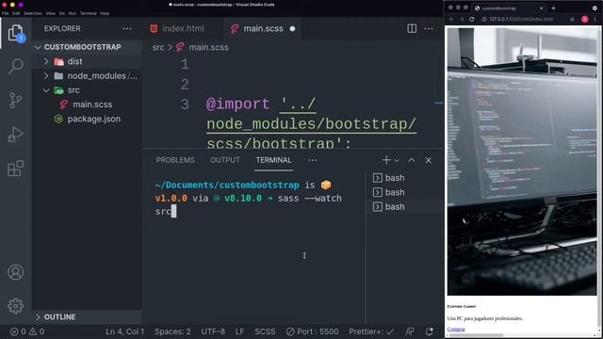Image resolution: width=603 pixels, height=339 pixels.
Task: Open the Source Control view
Action: (16, 101)
